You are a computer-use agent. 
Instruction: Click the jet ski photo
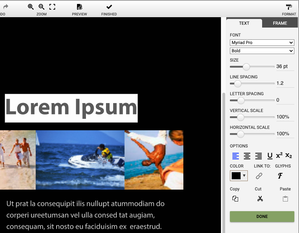(x=80, y=160)
